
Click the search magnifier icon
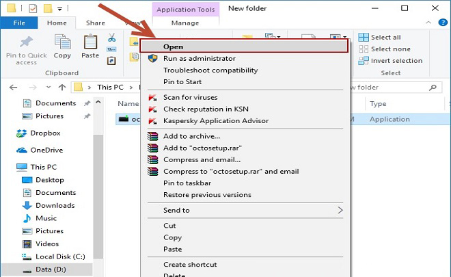pyautogui.click(x=433, y=88)
